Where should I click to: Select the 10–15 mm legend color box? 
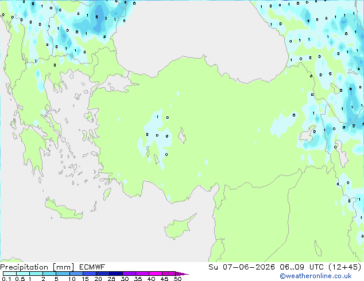tap(76, 274)
